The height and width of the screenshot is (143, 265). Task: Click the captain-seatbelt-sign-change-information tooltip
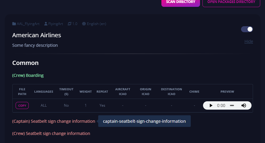pyautogui.click(x=144, y=121)
